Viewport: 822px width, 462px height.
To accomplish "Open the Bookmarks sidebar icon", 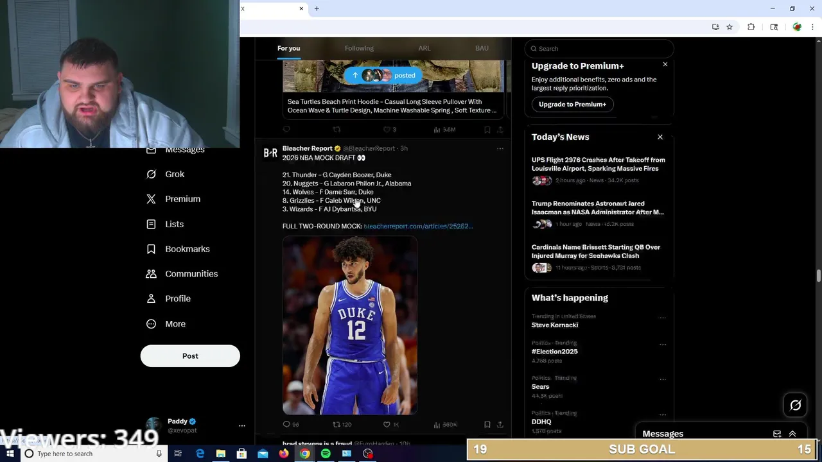I will (151, 249).
